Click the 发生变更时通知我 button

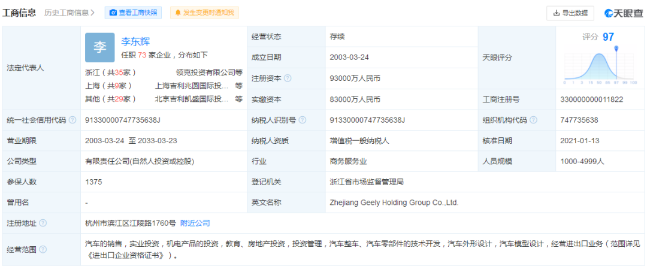pos(204,13)
